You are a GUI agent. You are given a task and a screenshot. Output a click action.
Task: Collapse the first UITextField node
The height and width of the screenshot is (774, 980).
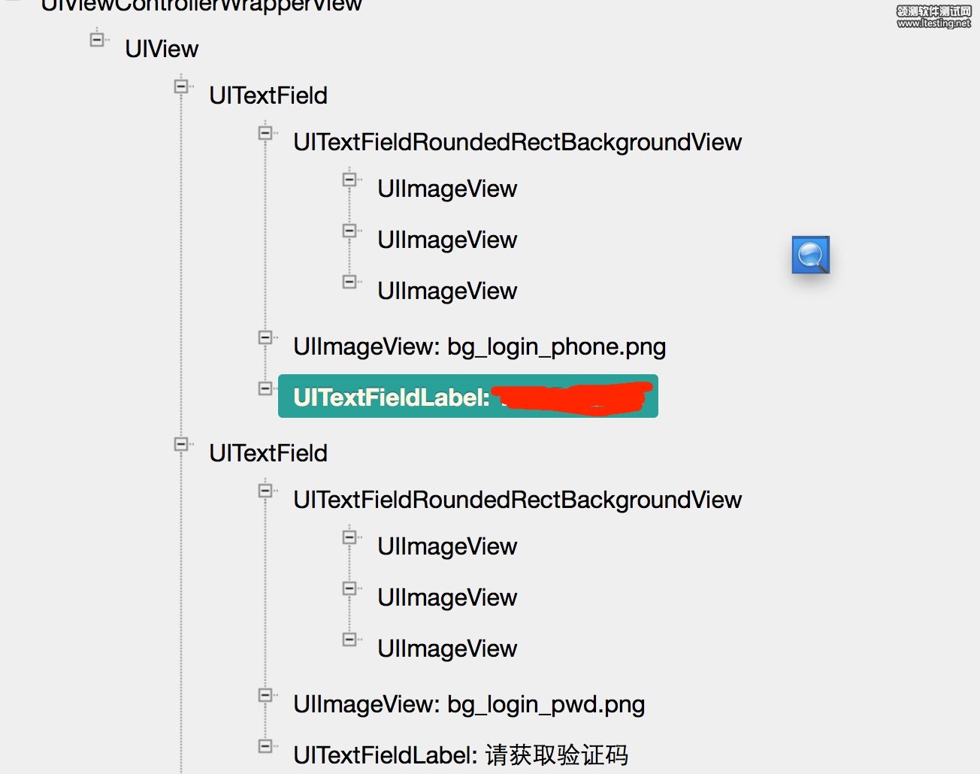[x=181, y=86]
